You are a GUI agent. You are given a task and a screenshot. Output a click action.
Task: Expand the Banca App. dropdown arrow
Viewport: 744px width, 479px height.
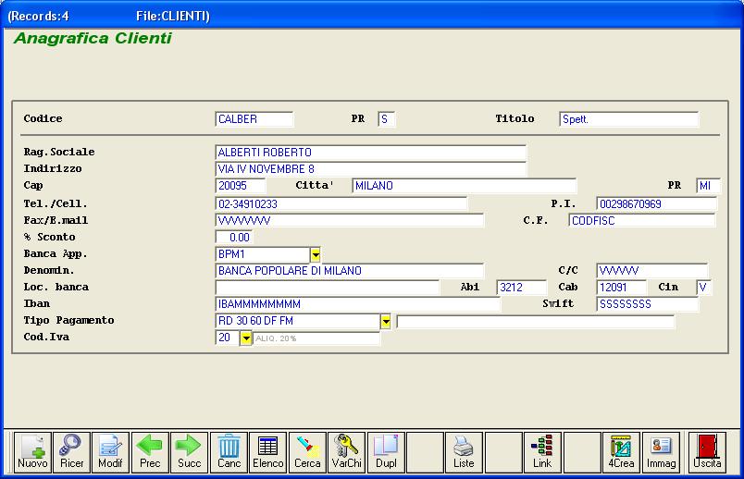[316, 255]
